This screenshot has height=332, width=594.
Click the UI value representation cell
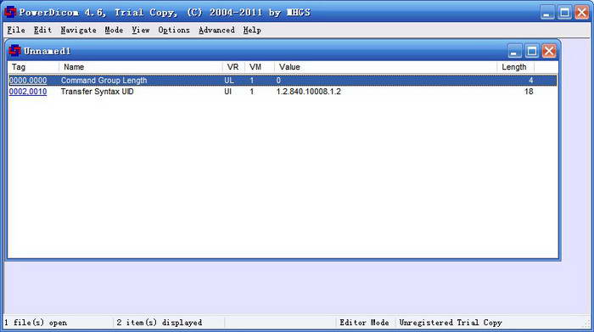click(227, 92)
